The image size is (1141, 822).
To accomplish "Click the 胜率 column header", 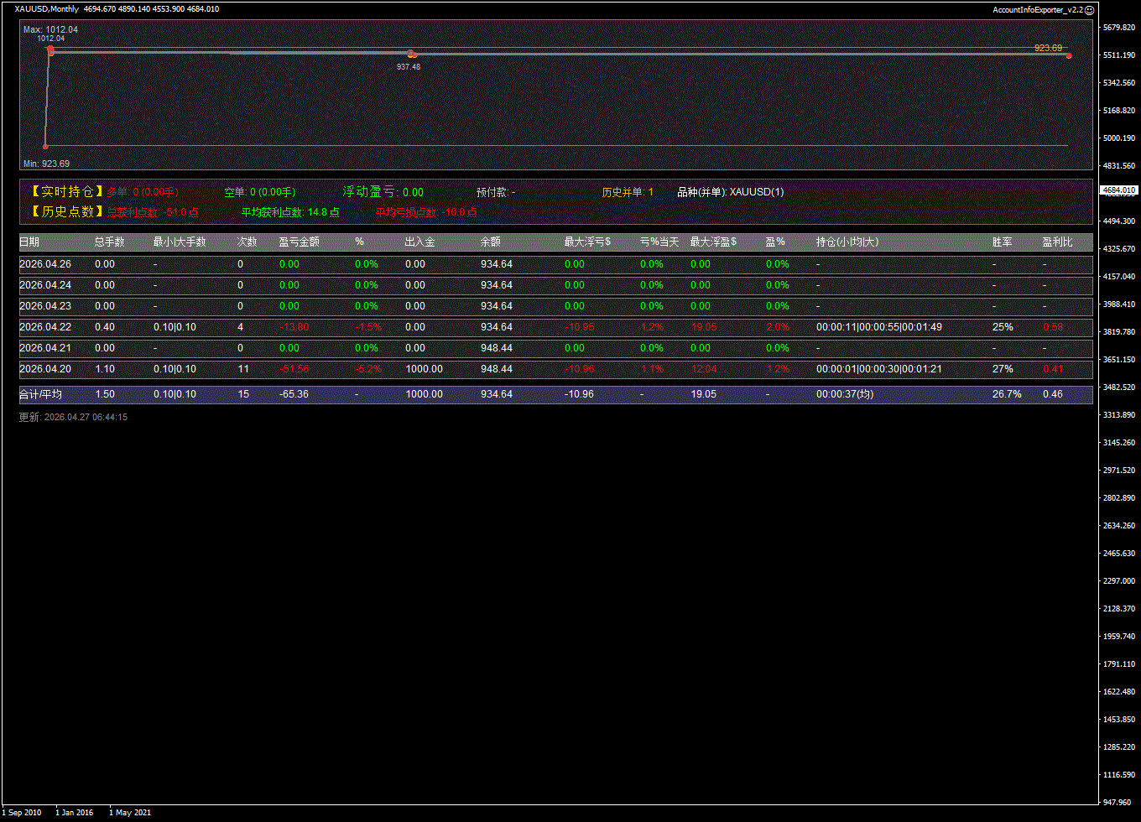I will pos(1002,242).
